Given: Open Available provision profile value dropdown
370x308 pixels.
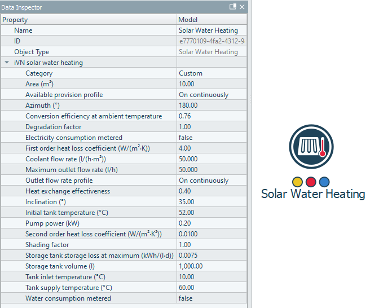Looking at the screenshot, I should (212, 95).
